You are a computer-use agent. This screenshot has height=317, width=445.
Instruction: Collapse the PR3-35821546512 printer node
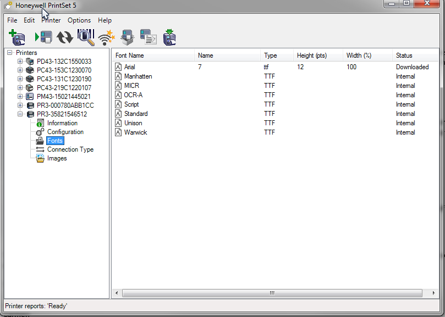point(20,114)
